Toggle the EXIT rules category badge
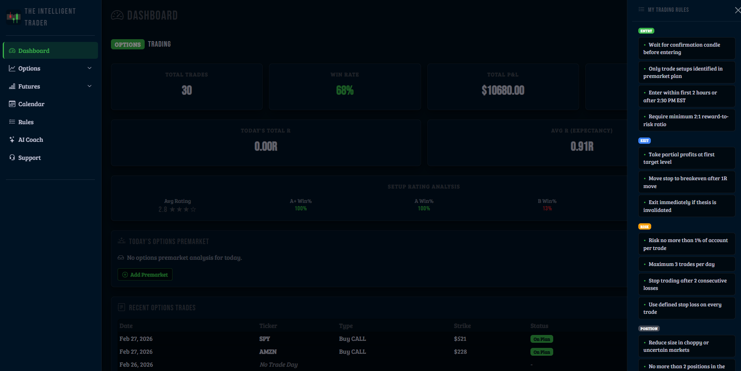This screenshot has height=371, width=741. tap(645, 140)
